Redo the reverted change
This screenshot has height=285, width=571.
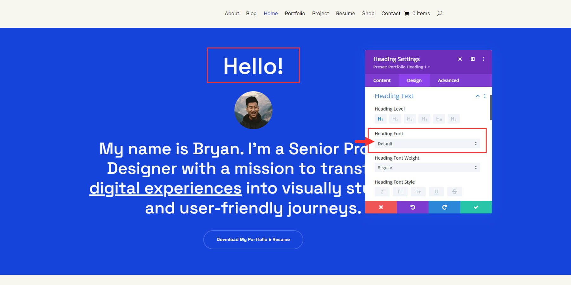444,207
